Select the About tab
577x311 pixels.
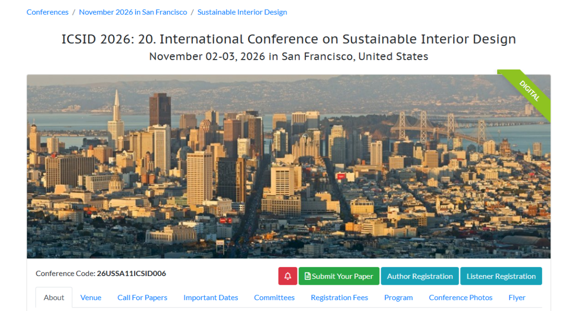tap(54, 298)
